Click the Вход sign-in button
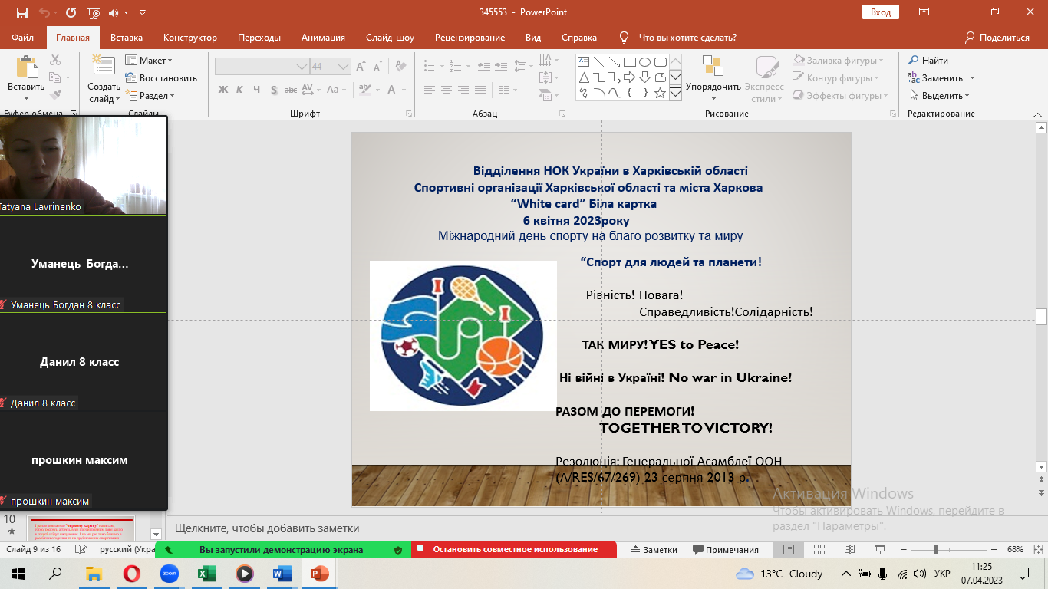The image size is (1048, 589). 881,12
